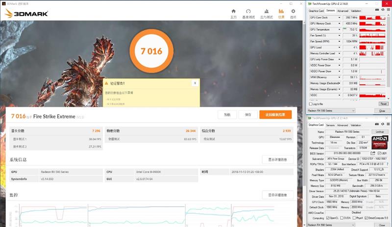Open the VRM Efficiency sensor dropdown

(x=339, y=77)
